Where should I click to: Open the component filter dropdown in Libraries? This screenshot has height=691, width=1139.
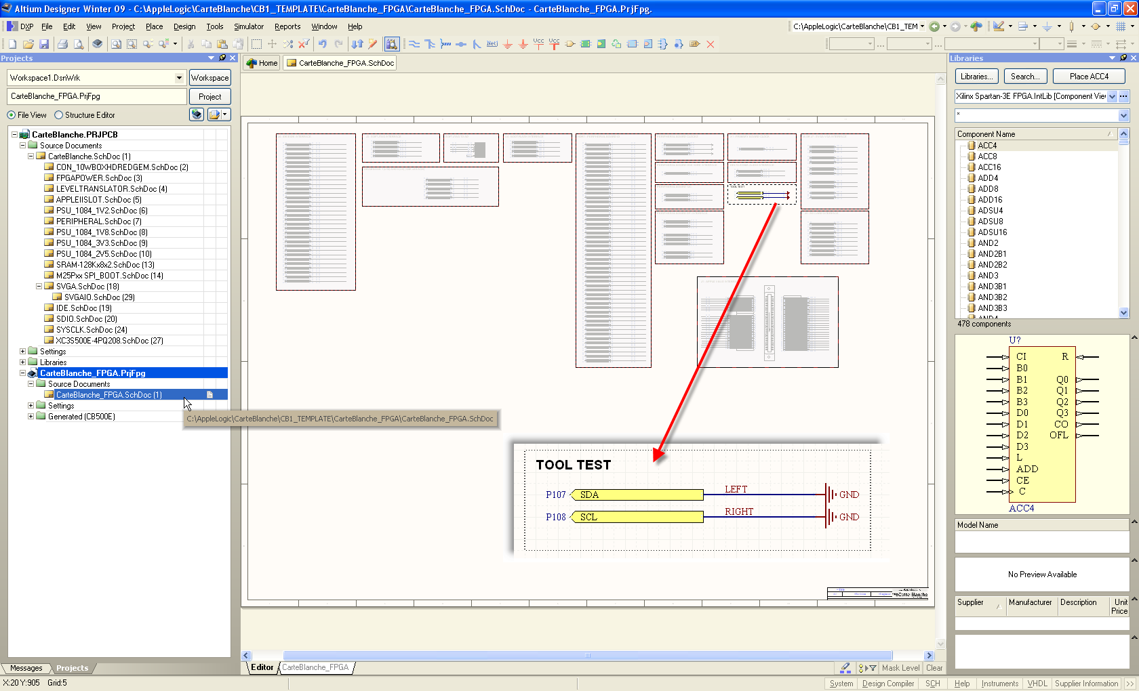1123,115
